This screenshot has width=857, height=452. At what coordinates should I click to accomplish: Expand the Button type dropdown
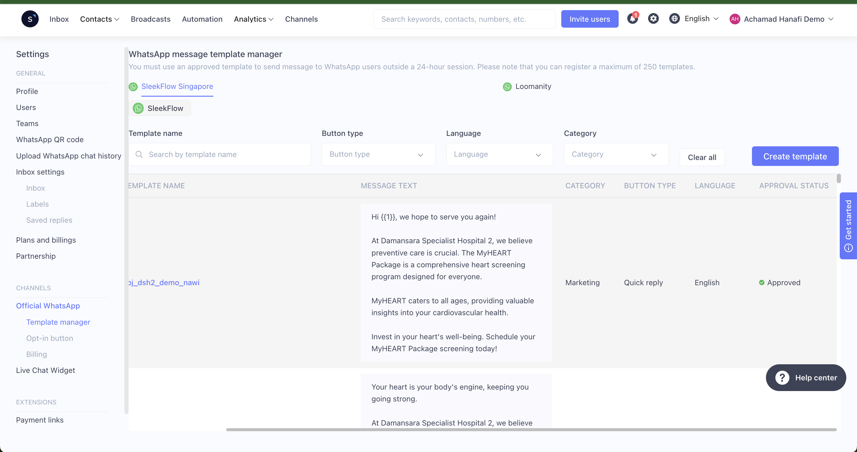(377, 153)
